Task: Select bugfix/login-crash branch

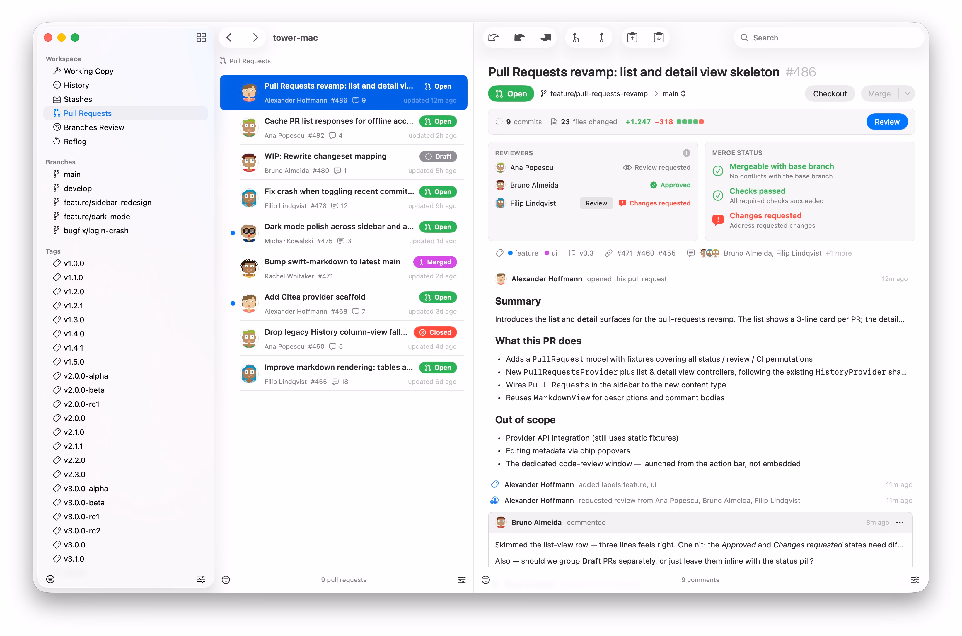Action: (126, 230)
